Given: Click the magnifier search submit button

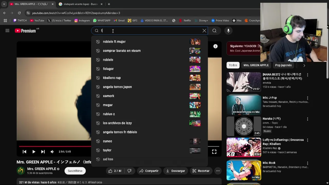Looking at the screenshot, I should tap(214, 31).
